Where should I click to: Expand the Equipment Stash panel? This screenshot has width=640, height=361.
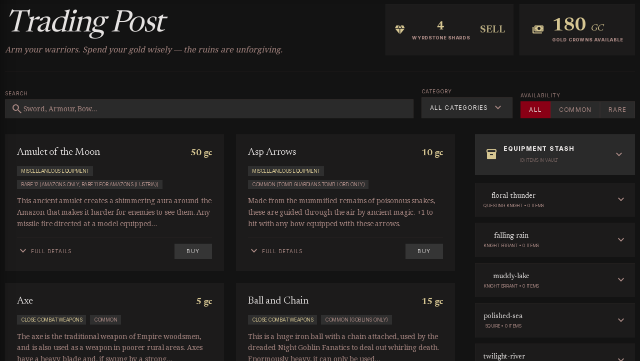click(619, 154)
